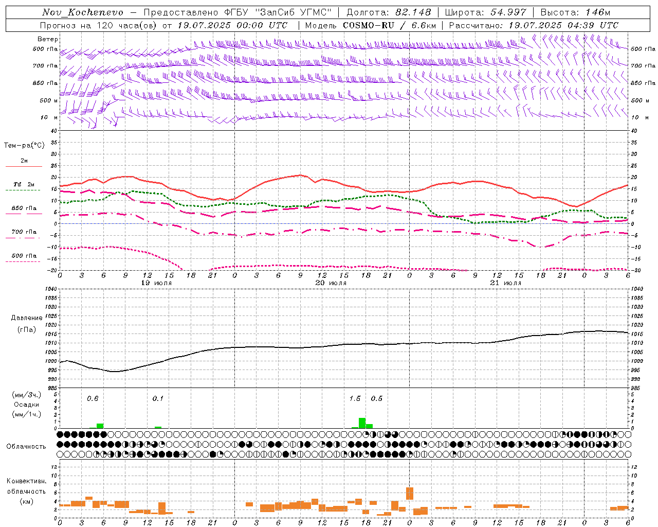Click the (гПа) unit under Давление
The image size is (658, 527).
pos(27,330)
